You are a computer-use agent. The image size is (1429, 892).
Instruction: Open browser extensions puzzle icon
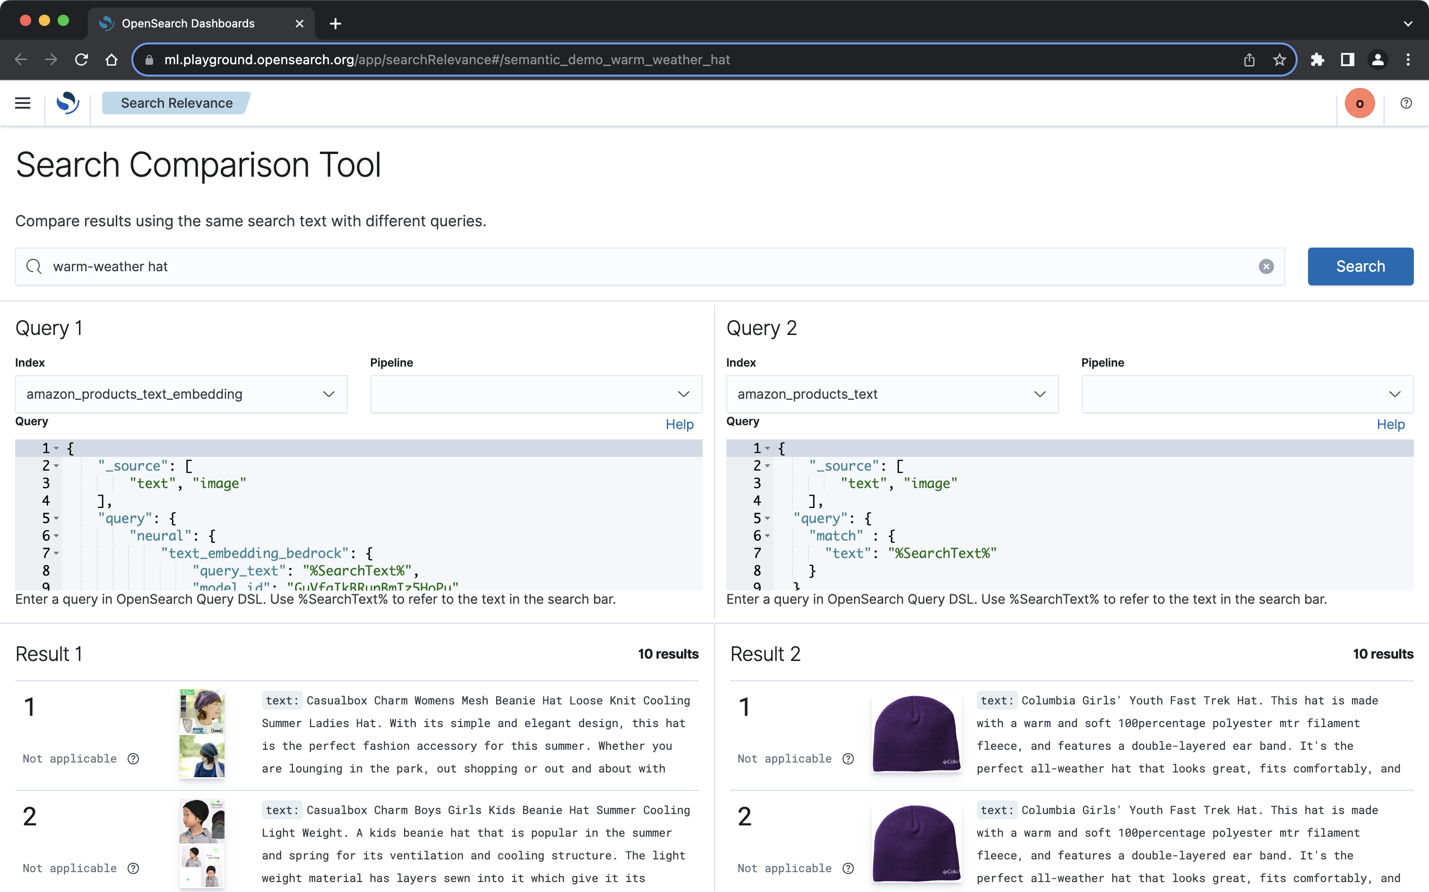point(1317,60)
